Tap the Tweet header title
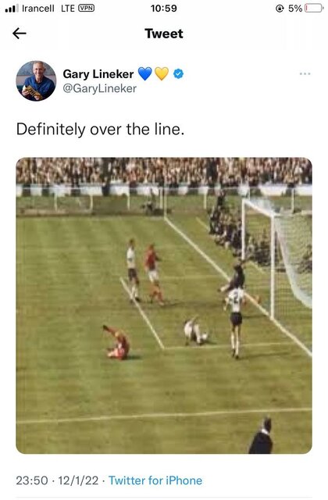The image size is (328, 500). pyautogui.click(x=164, y=34)
